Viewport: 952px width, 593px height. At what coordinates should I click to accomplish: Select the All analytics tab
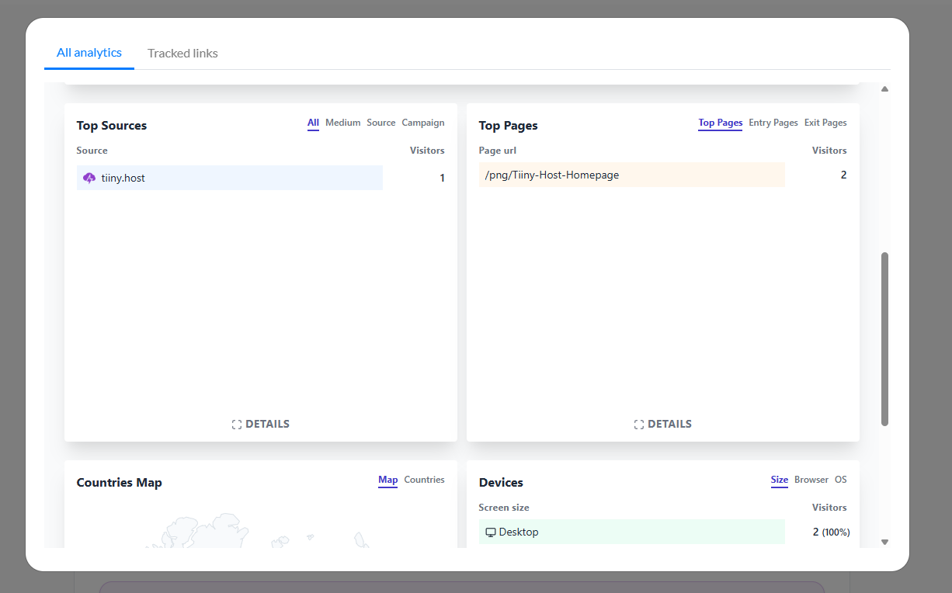89,53
